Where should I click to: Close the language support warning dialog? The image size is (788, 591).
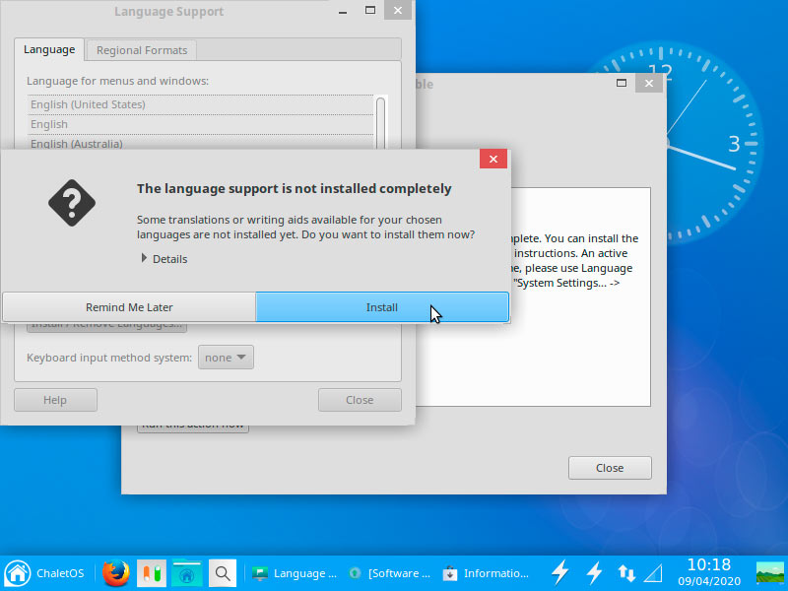click(493, 159)
